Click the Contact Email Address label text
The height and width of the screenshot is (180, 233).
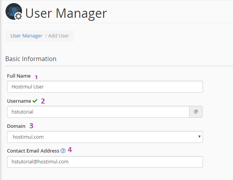tap(33, 151)
